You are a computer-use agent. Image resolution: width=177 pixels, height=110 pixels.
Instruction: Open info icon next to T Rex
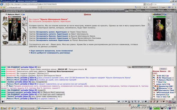point(165,82)
